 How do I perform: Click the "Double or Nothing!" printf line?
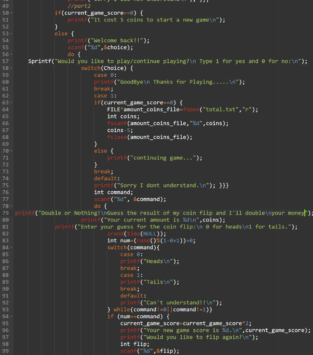(164, 213)
